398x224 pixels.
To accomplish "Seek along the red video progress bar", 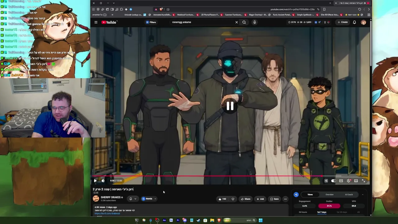I will 230,176.
